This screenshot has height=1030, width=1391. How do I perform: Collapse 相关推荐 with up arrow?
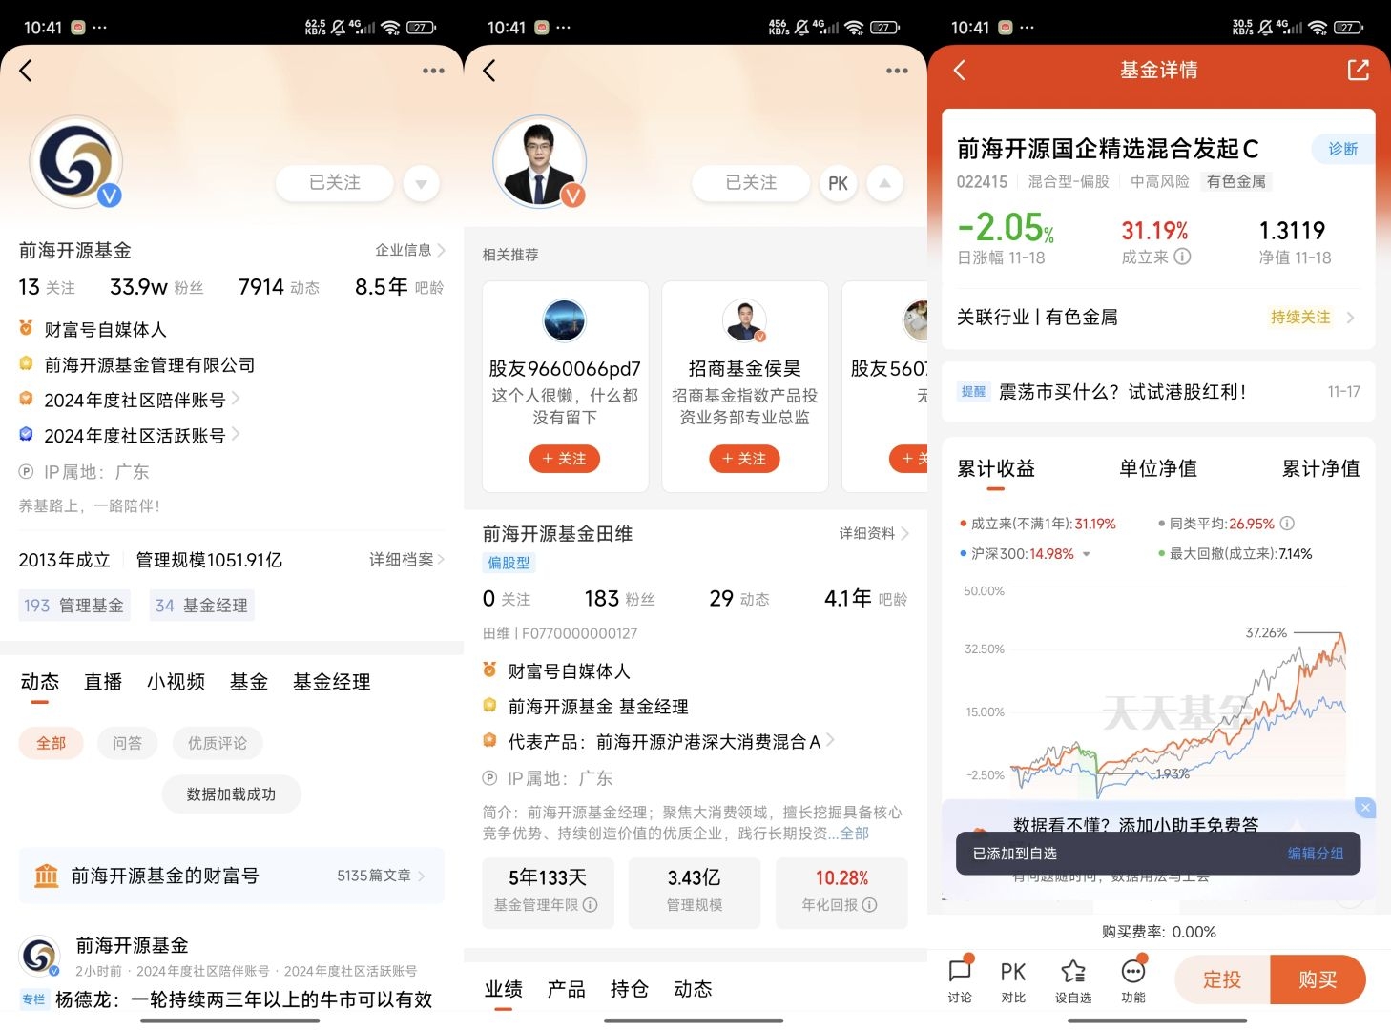[884, 182]
